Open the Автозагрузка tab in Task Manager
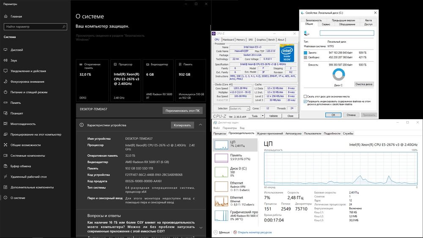Image resolution: width=423 pixels, height=238 pixels. pos(293,134)
